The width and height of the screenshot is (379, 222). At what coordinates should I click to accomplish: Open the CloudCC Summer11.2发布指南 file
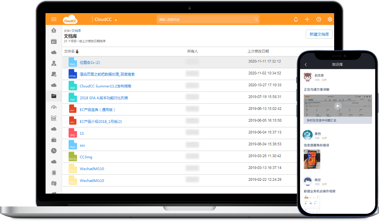[105, 86]
